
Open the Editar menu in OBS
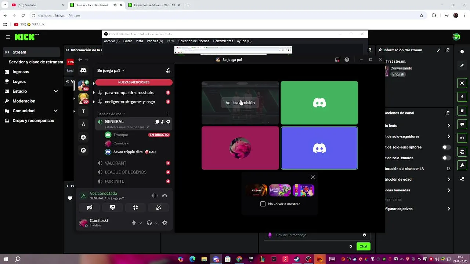point(127,41)
